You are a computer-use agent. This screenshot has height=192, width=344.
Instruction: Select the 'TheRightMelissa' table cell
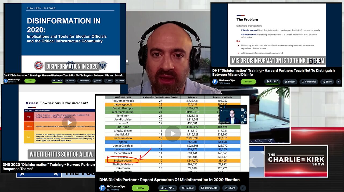pos(123,164)
